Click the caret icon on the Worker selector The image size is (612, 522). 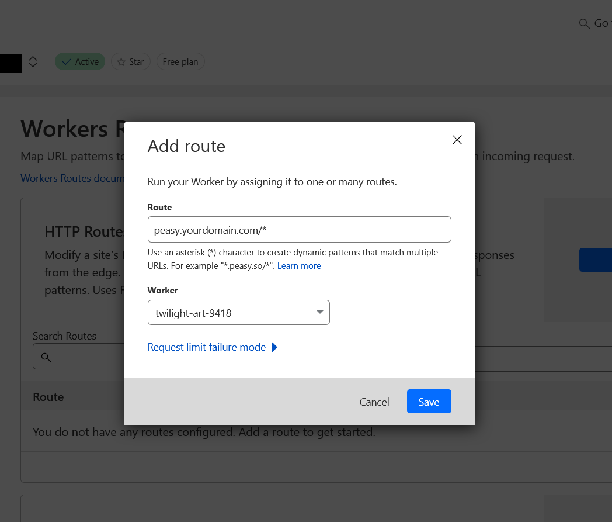point(320,312)
